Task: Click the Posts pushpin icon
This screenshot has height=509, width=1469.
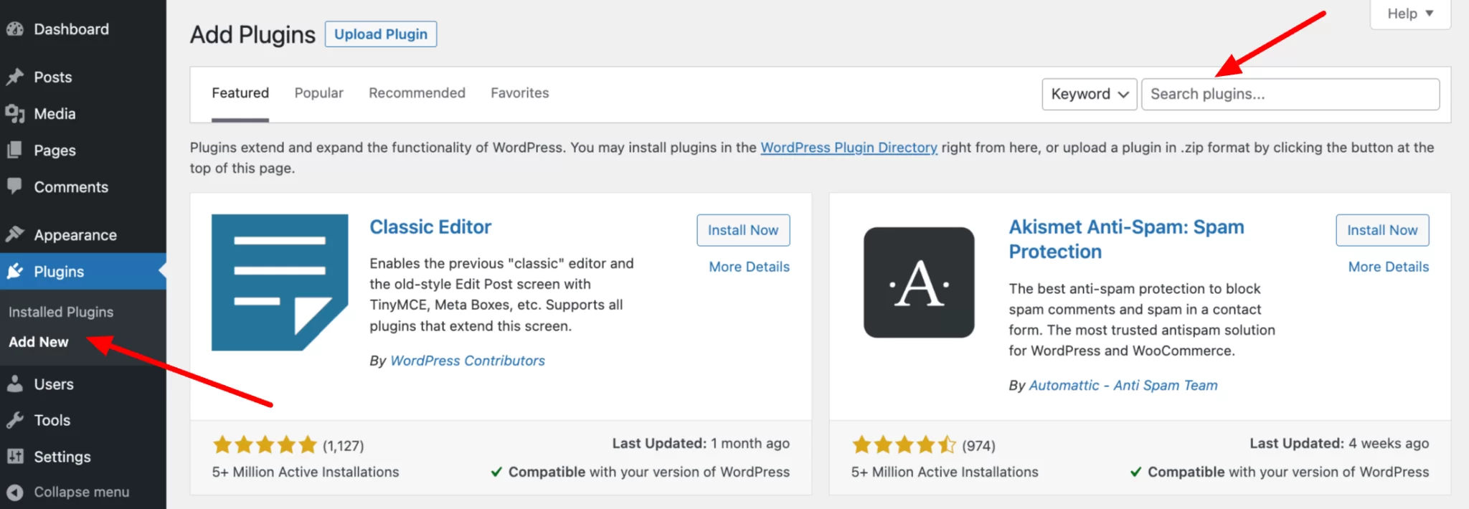Action: (15, 77)
